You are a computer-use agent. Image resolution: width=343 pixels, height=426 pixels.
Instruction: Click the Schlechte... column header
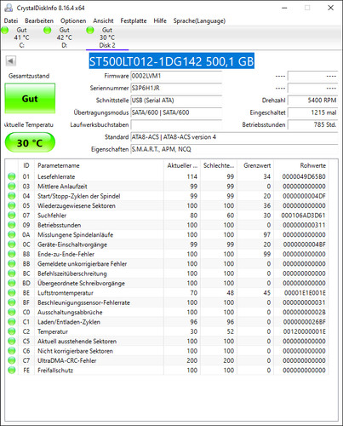click(219, 165)
